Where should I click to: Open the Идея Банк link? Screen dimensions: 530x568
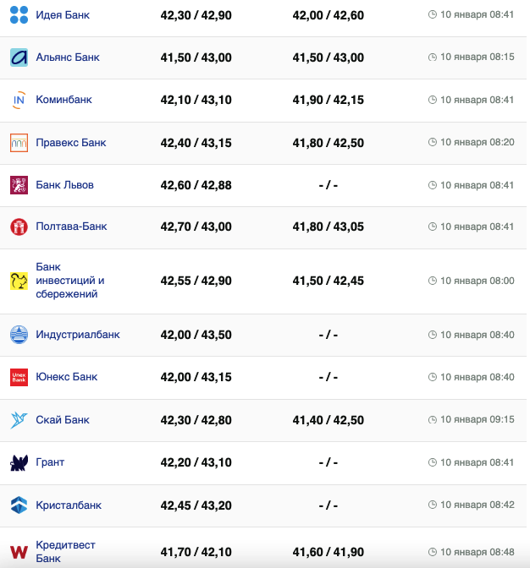pyautogui.click(x=63, y=15)
